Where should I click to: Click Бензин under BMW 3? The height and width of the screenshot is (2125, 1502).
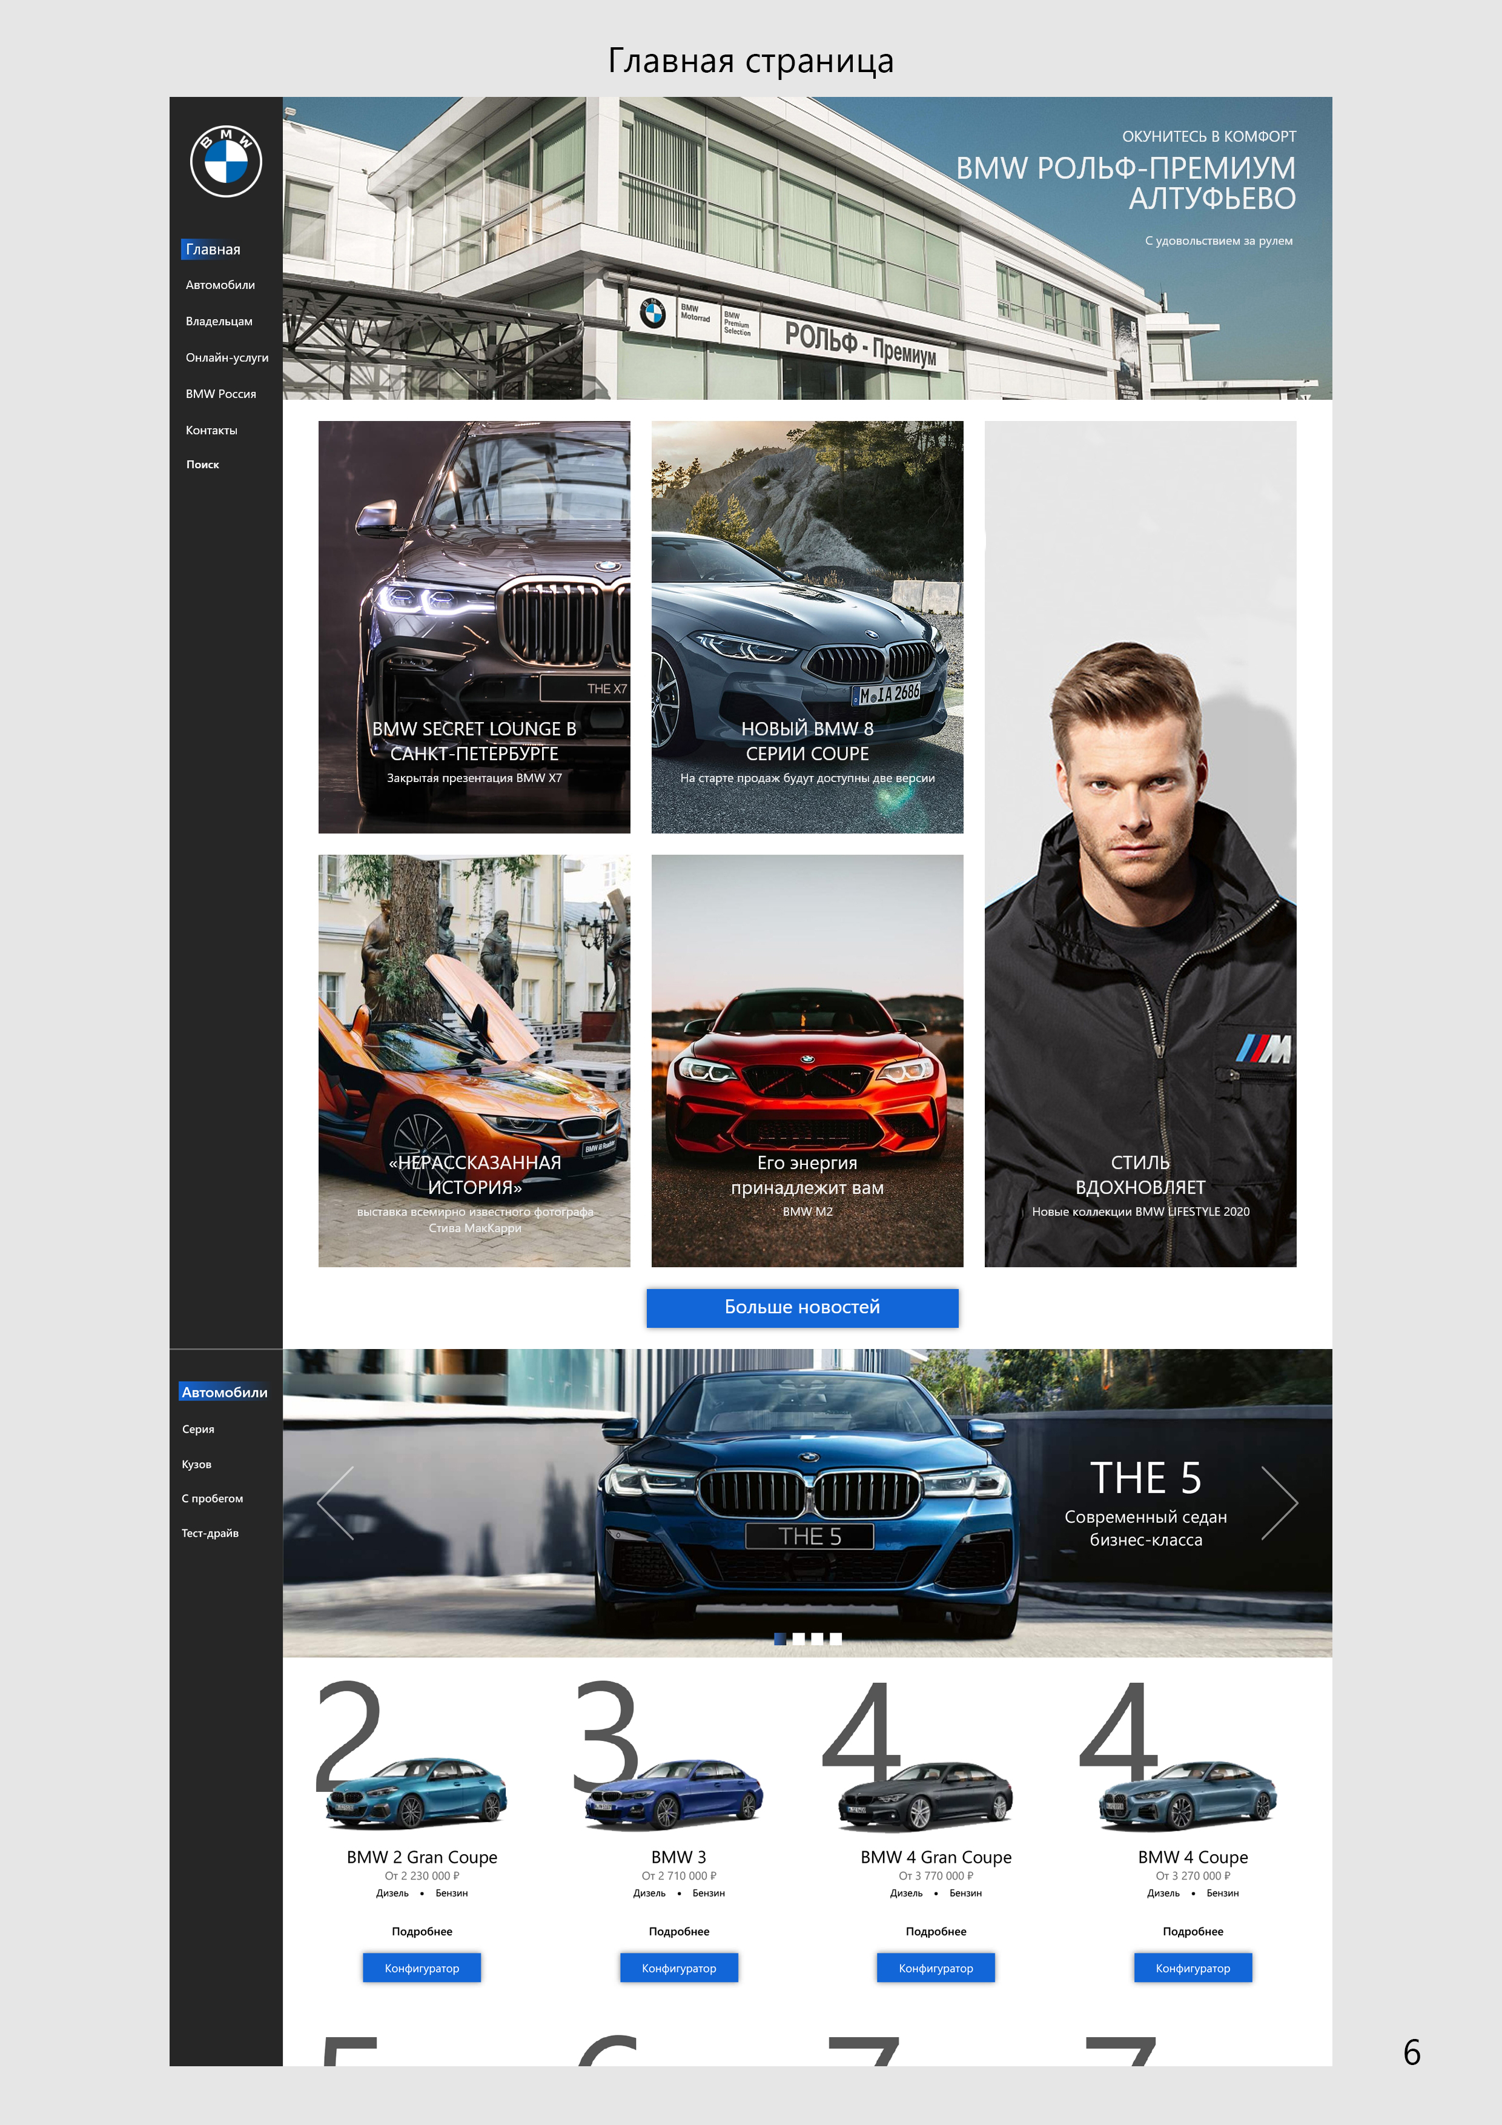[709, 1894]
